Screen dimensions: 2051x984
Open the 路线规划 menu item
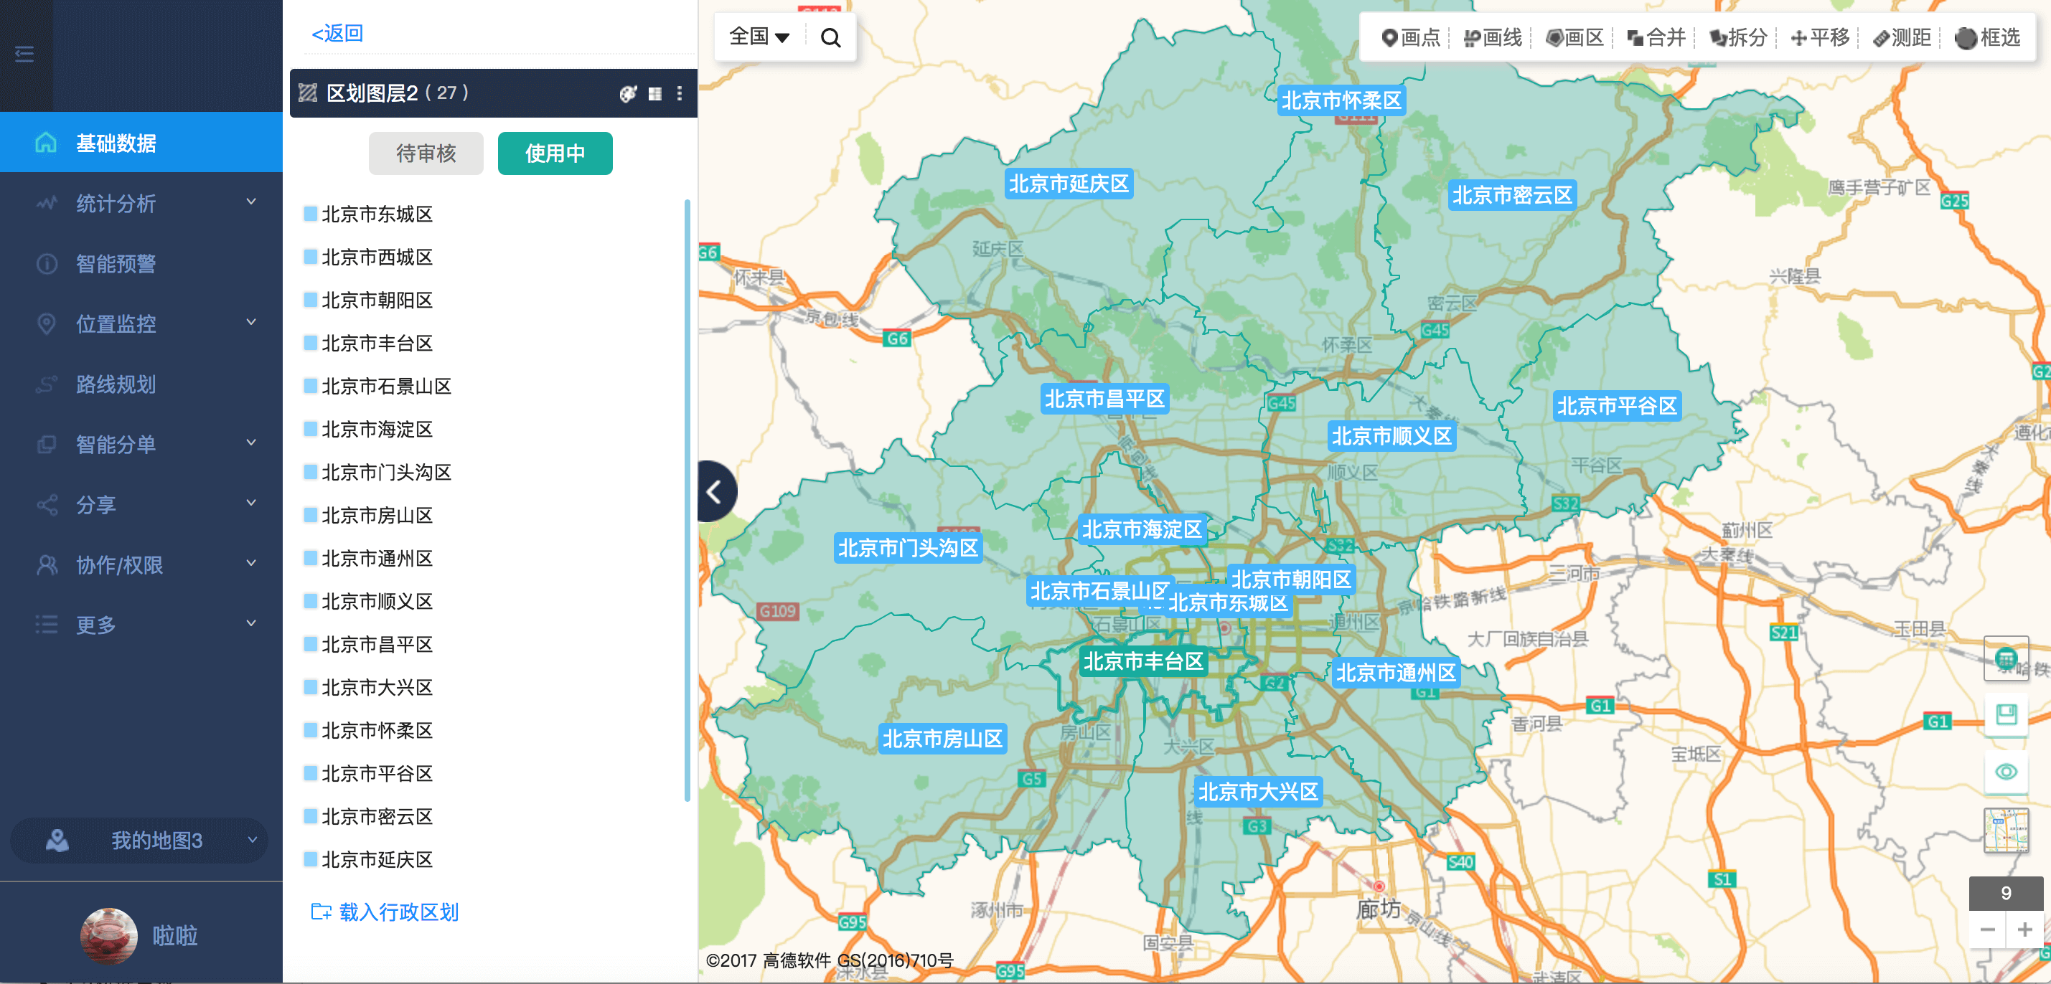tap(141, 384)
